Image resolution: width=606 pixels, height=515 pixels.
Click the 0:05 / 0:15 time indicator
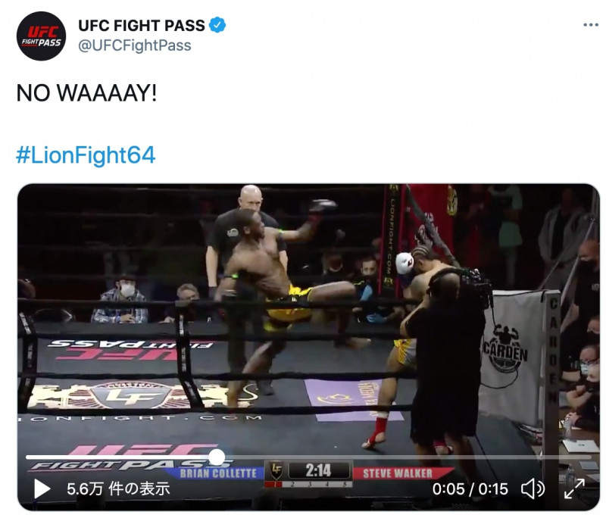pos(470,489)
